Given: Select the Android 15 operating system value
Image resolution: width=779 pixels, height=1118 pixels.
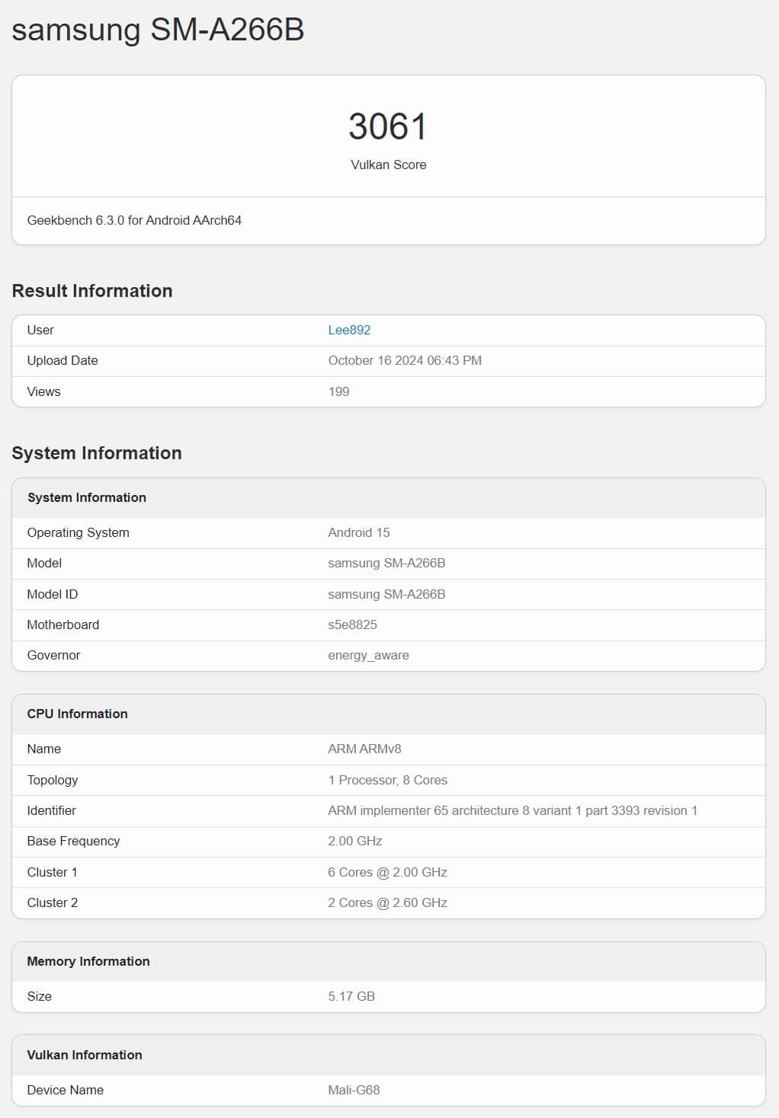Looking at the screenshot, I should (x=359, y=532).
